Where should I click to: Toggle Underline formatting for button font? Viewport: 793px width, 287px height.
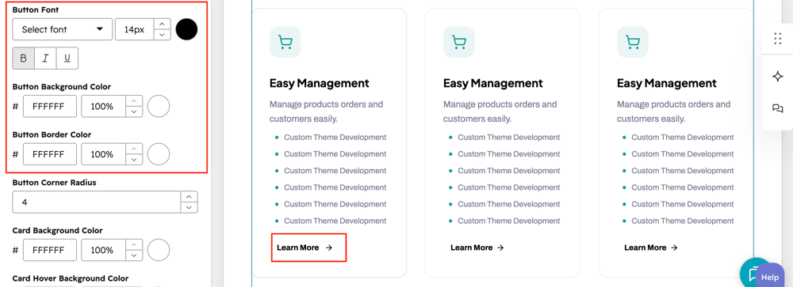pyautogui.click(x=67, y=59)
